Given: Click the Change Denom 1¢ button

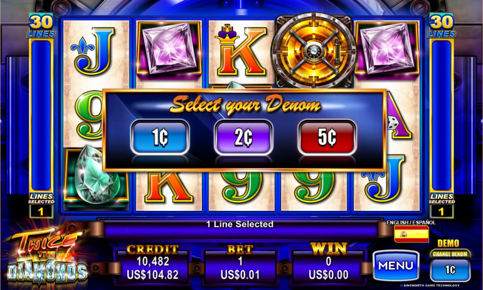Looking at the screenshot, I should click(x=450, y=269).
